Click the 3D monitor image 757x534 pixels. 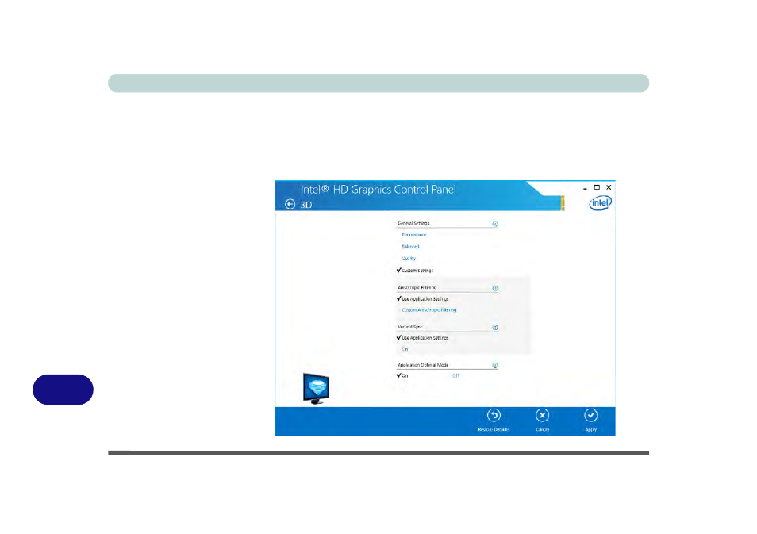click(317, 389)
